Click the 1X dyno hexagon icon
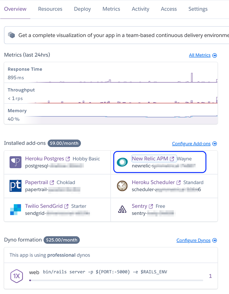229x294 pixels. point(16,276)
